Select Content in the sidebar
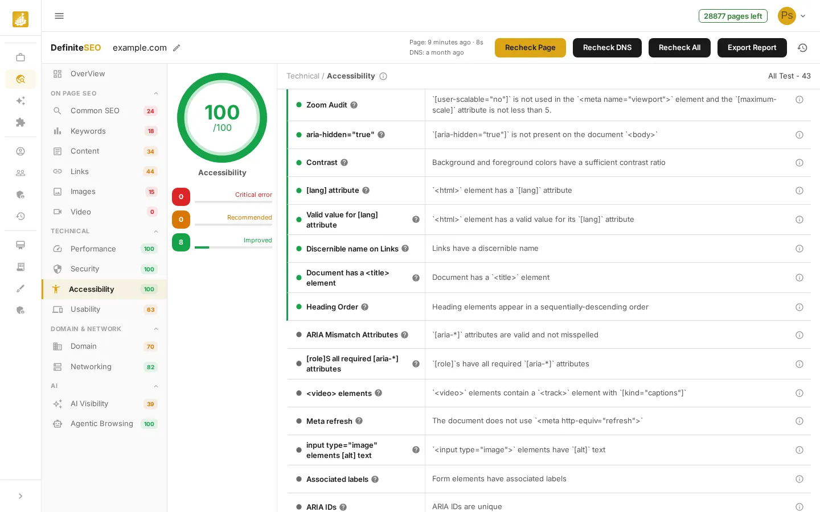The image size is (820, 512). (x=104, y=151)
